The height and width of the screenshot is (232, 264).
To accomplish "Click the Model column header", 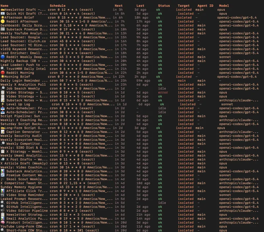I will tap(224, 6).
